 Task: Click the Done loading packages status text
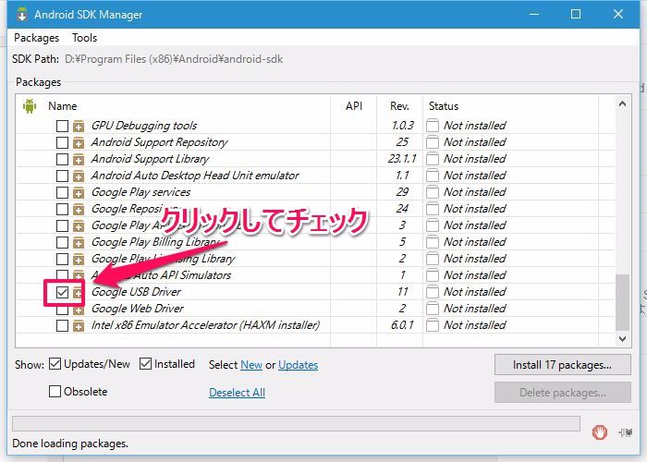(x=70, y=444)
